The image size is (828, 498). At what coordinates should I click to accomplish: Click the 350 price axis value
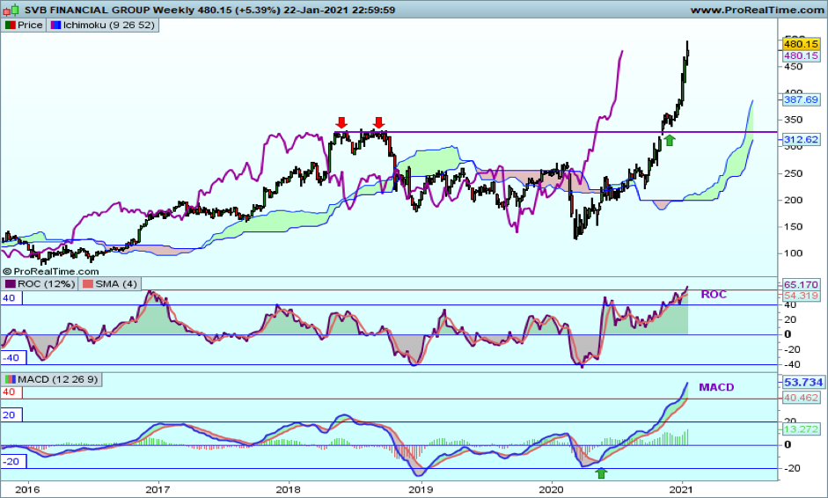click(793, 120)
